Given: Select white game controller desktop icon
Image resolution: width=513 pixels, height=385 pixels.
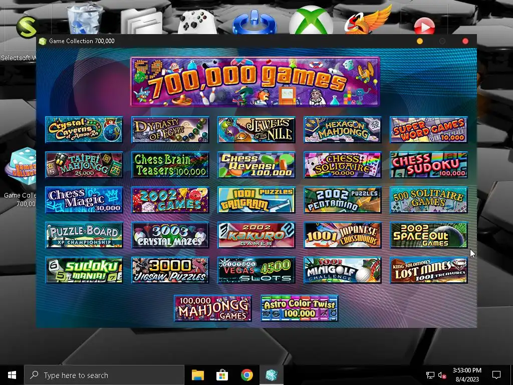Looking at the screenshot, I should tap(197, 22).
